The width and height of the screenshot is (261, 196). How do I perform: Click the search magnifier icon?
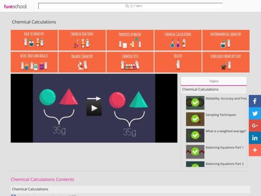click(x=127, y=6)
